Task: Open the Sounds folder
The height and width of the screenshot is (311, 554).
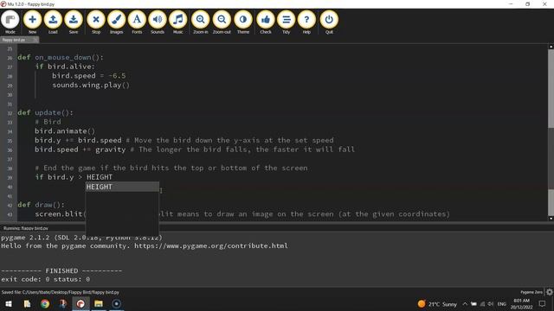Action: (158, 22)
